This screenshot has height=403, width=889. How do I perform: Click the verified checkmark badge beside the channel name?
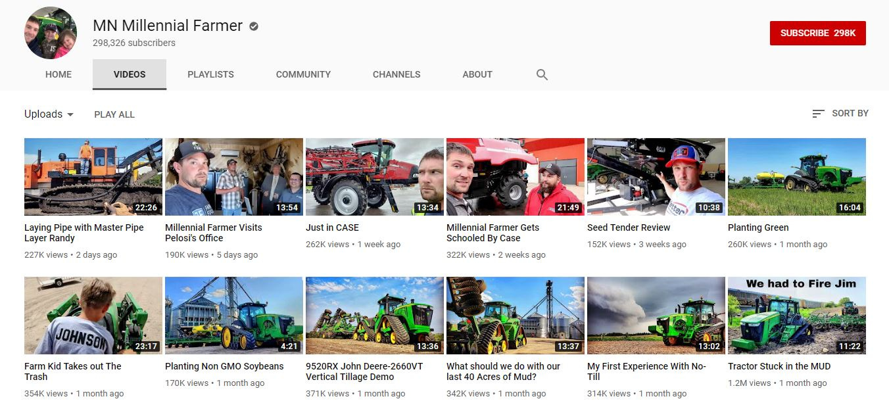(x=254, y=26)
